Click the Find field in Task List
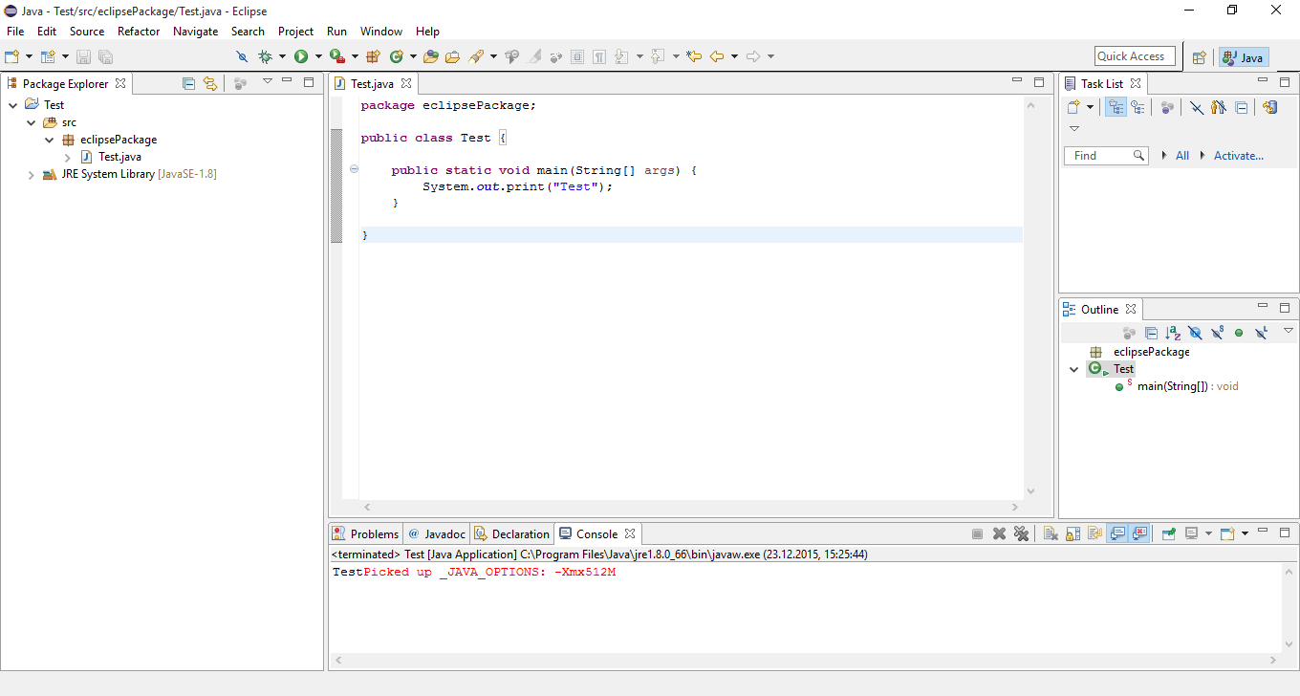Screen dimensions: 1300x696 tap(1105, 156)
